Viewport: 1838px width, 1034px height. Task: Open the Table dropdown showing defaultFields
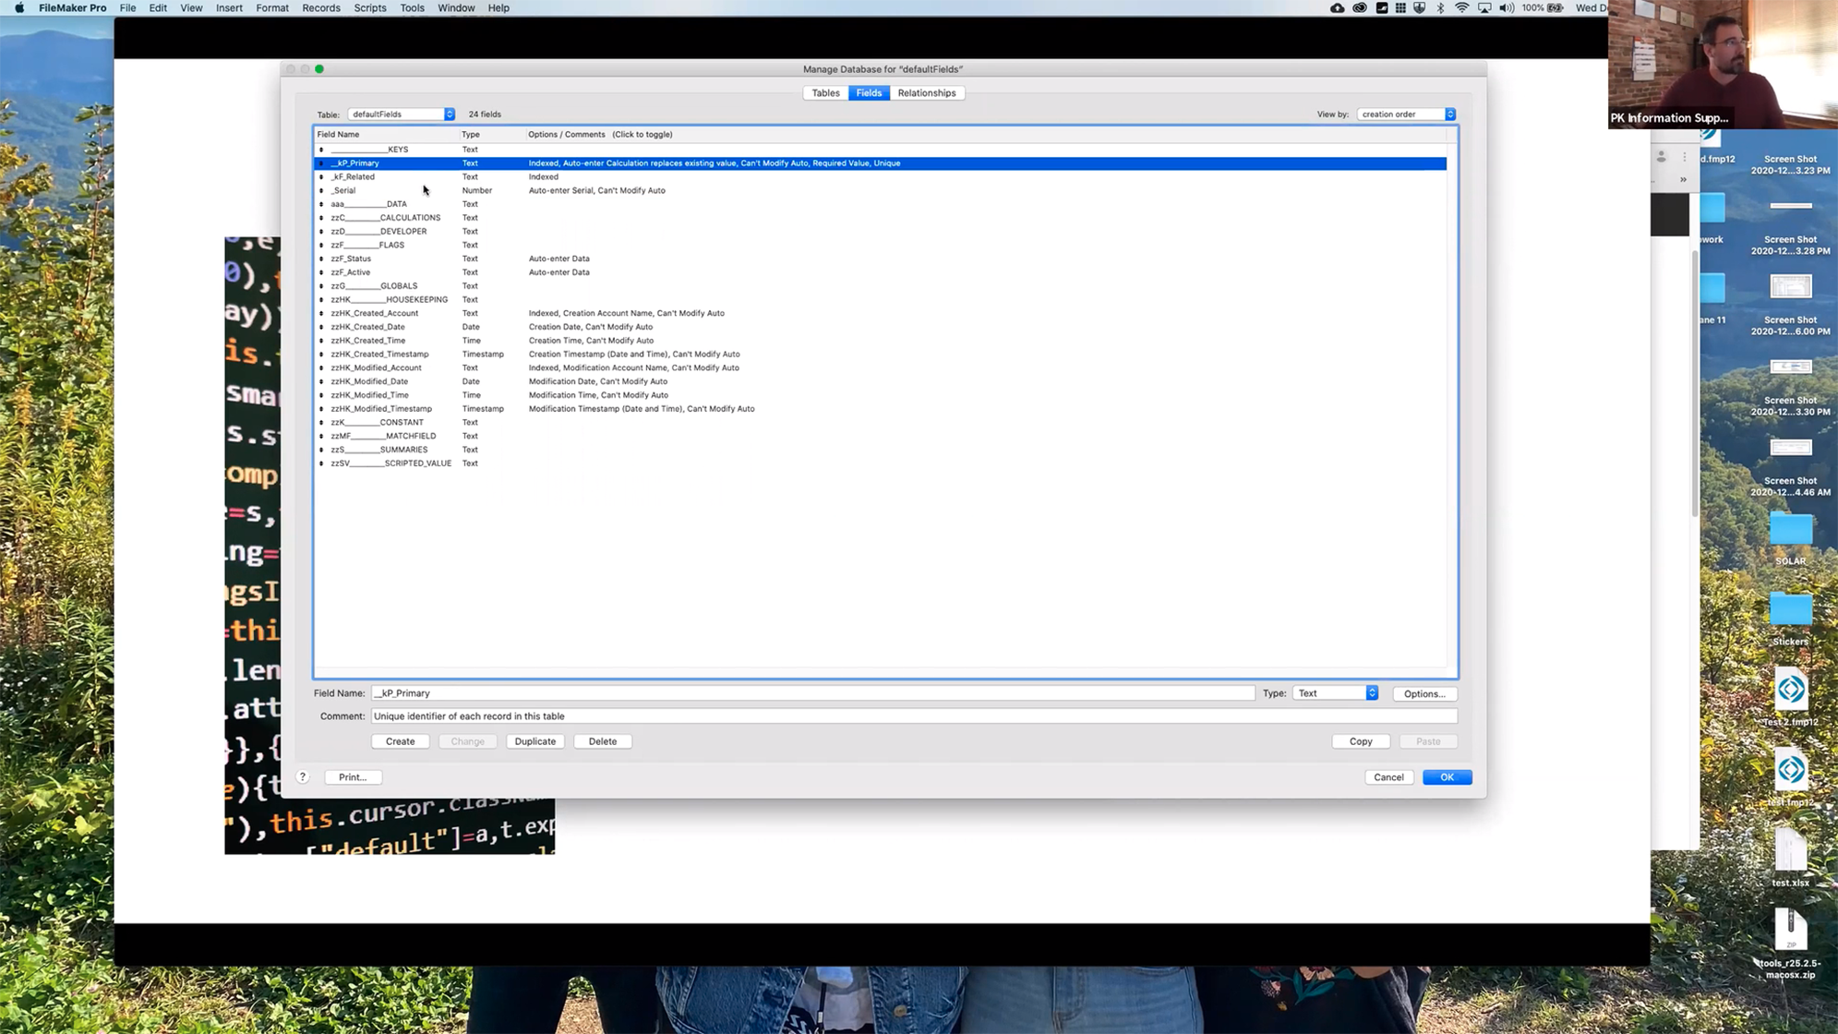(402, 114)
